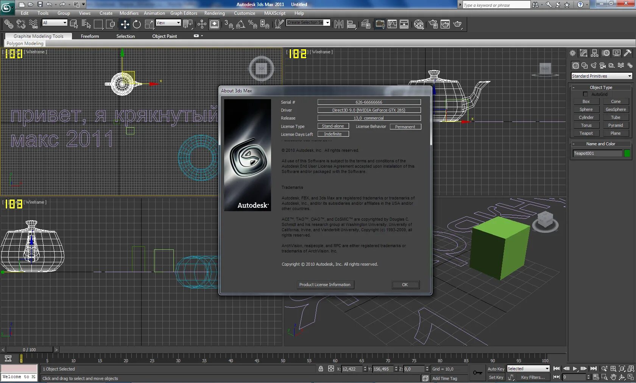The image size is (636, 383).
Task: Activate the Bind to Space Warp tool
Action: pos(33,24)
